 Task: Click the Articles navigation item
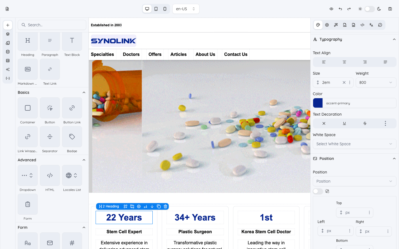[x=178, y=54]
